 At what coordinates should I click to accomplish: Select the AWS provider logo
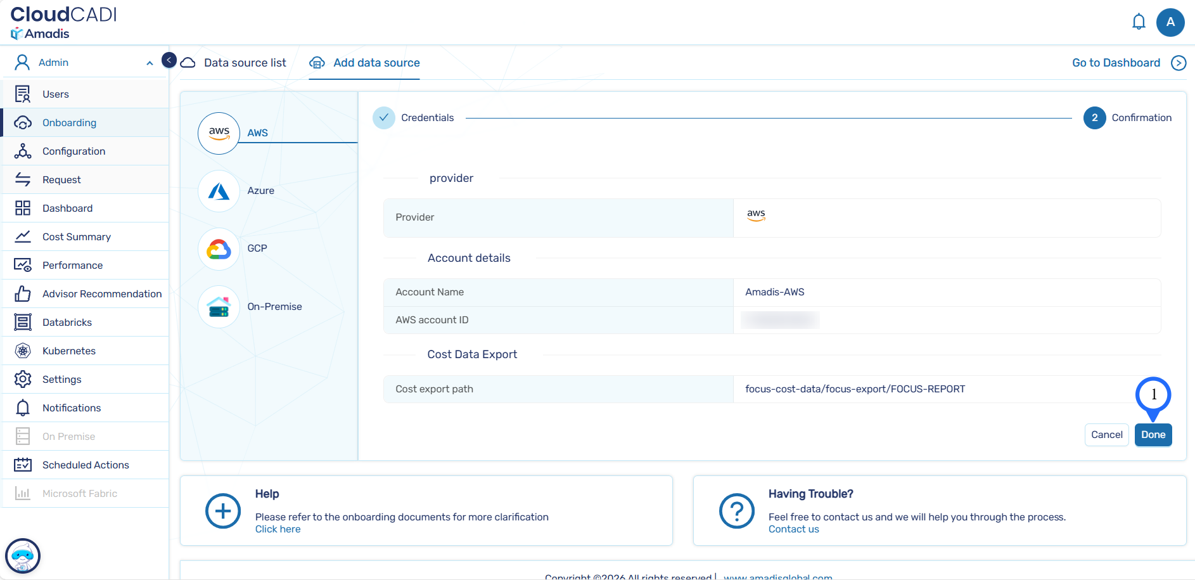pos(219,133)
